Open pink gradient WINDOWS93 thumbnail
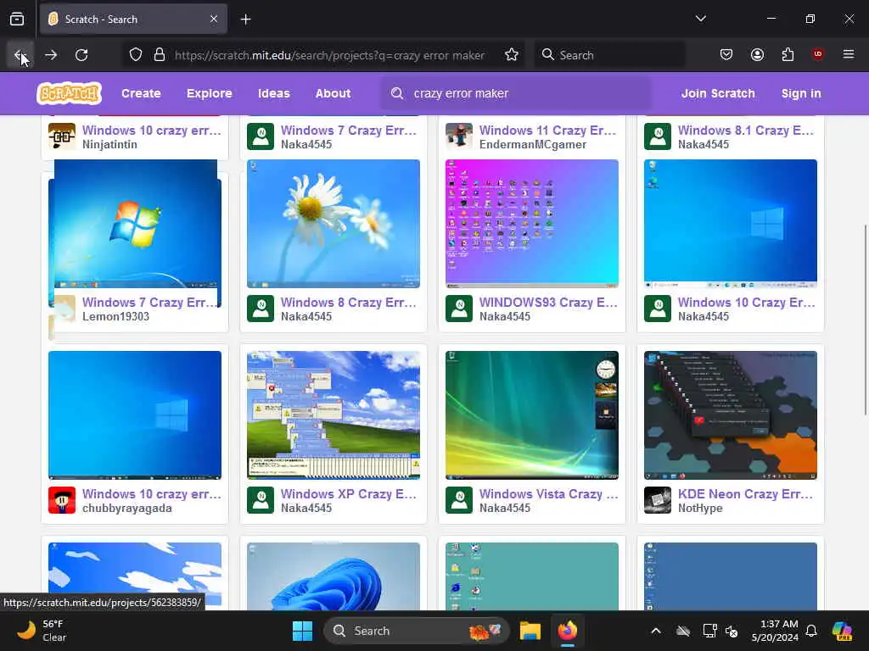 click(531, 224)
